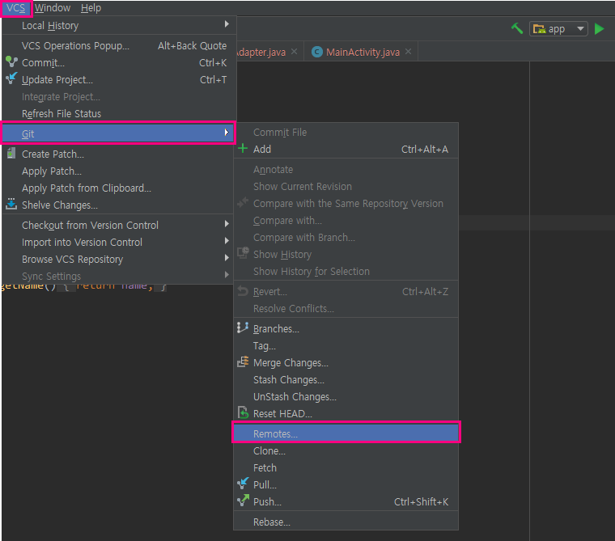Click the Branches fork icon
615x541 pixels.
click(x=243, y=328)
